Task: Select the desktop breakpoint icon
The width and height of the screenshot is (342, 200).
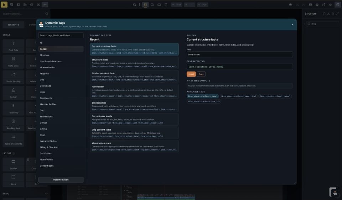Action: 145,5
